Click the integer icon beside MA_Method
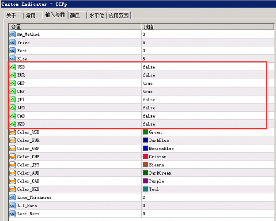This screenshot has height=221, width=276. (x=12, y=34)
